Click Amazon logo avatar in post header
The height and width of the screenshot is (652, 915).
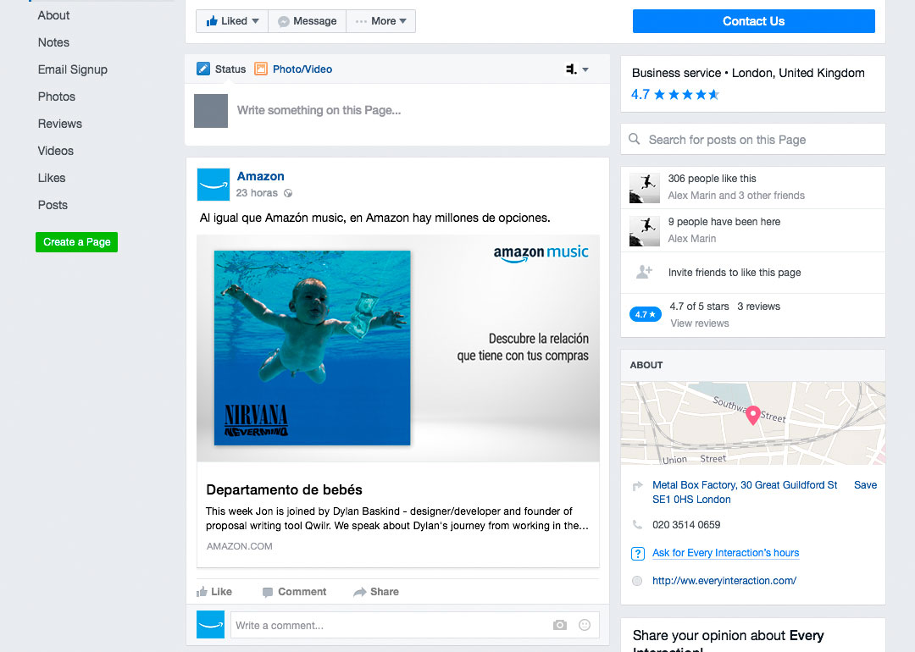[213, 185]
